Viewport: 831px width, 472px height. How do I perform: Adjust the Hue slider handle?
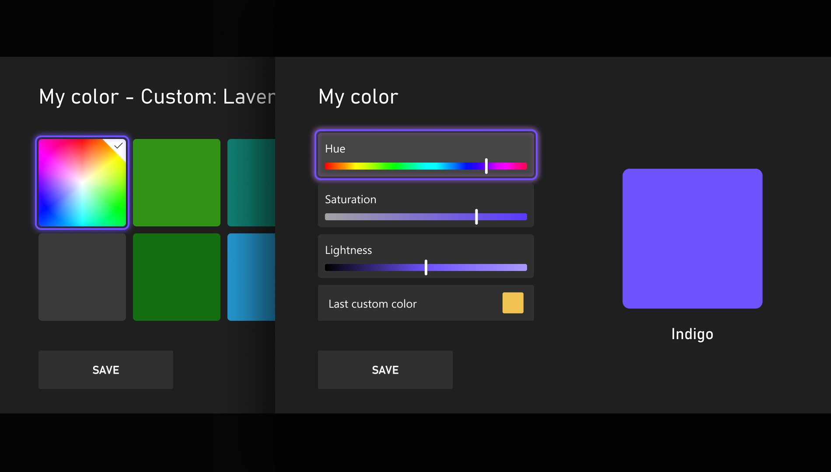(486, 166)
